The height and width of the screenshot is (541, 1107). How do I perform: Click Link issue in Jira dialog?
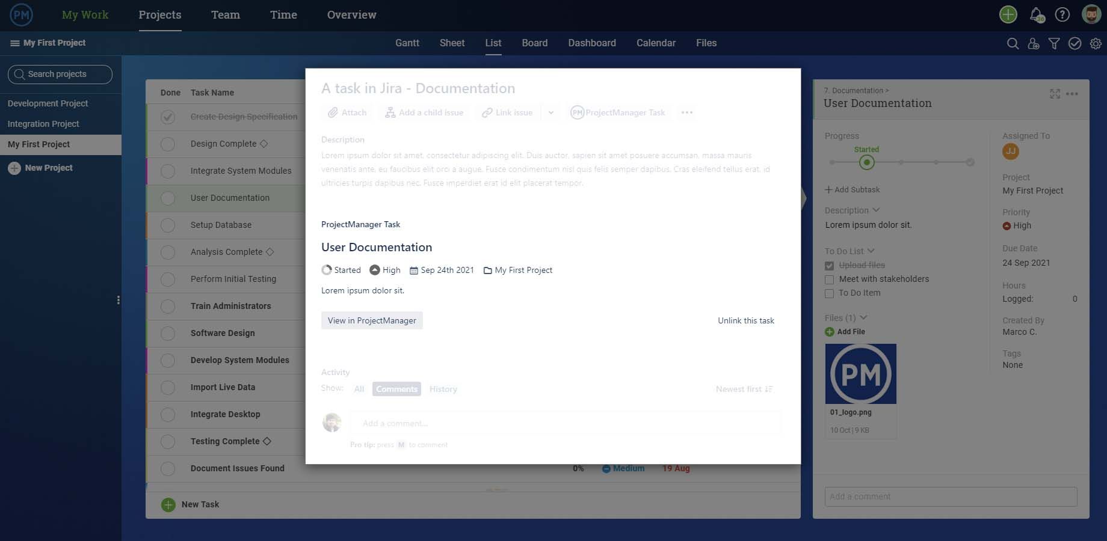(x=507, y=112)
